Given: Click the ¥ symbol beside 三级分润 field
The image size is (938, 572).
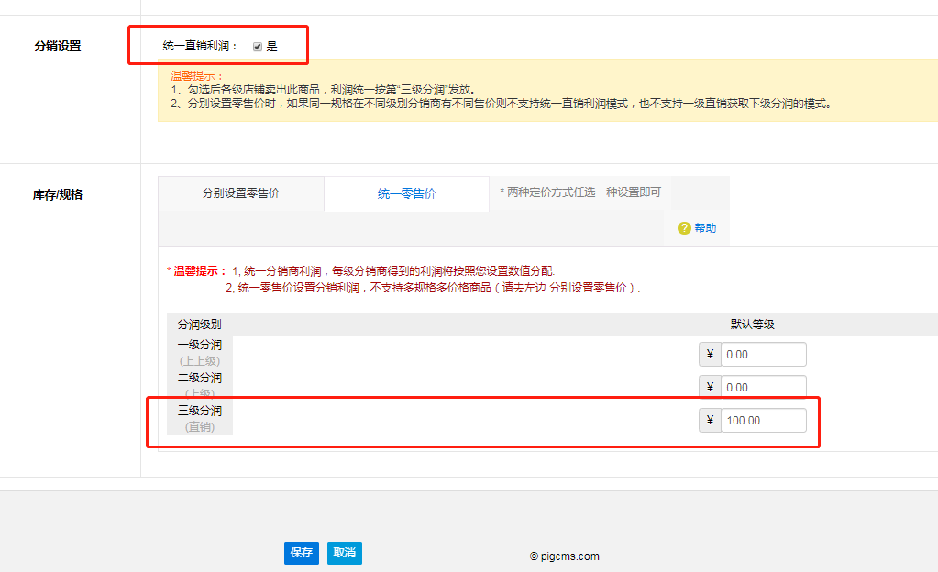Looking at the screenshot, I should point(710,420).
